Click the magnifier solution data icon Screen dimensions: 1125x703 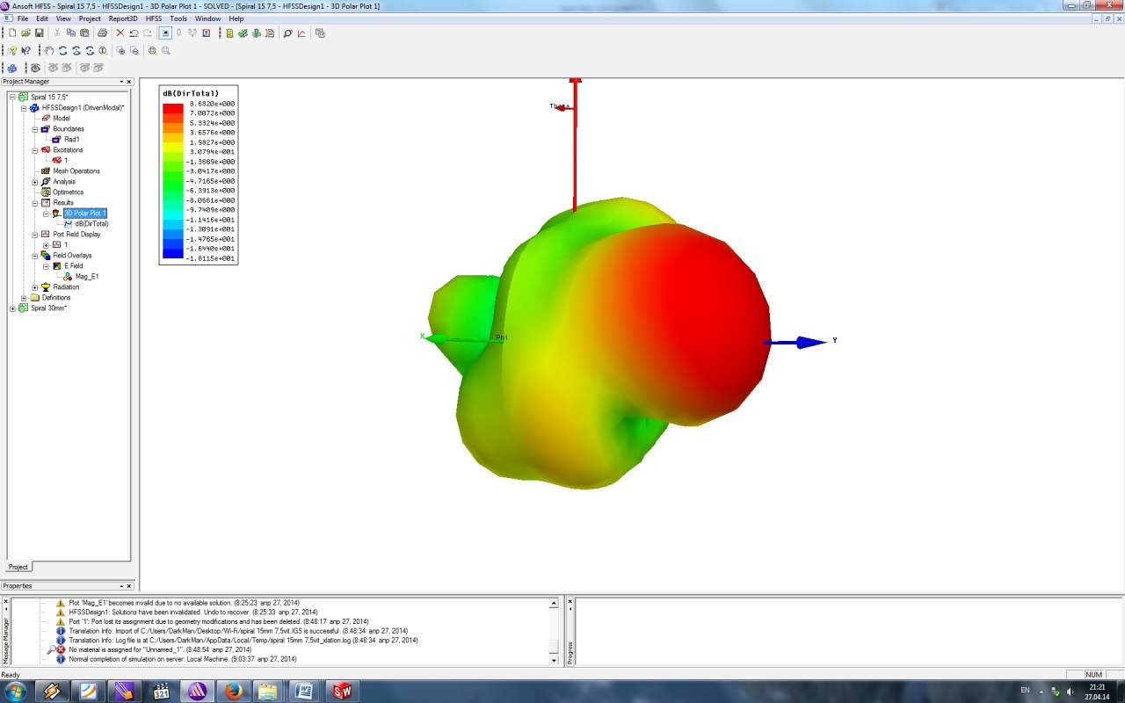[287, 33]
